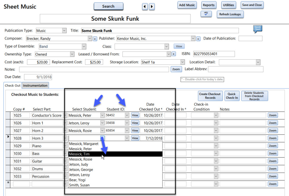
Task: Expand the Ownership Type dropdown
Action: tap(72, 54)
